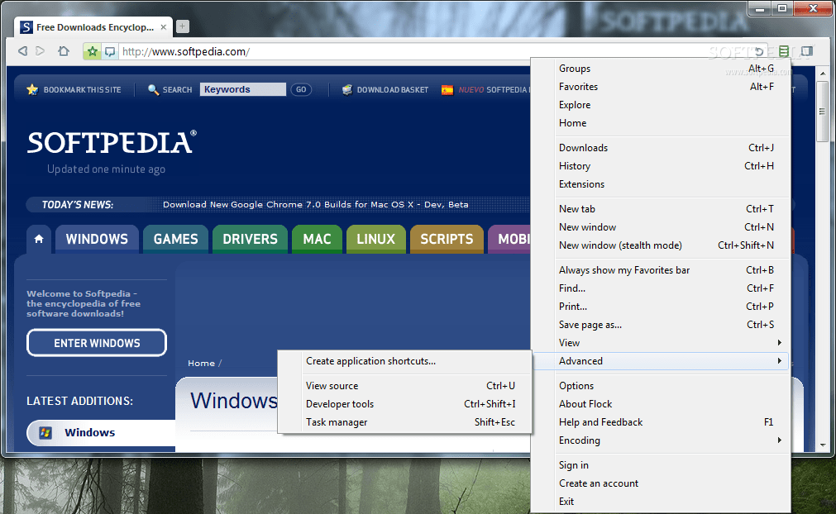Click the ENTER WINDOWS button
The image size is (836, 514).
(97, 343)
